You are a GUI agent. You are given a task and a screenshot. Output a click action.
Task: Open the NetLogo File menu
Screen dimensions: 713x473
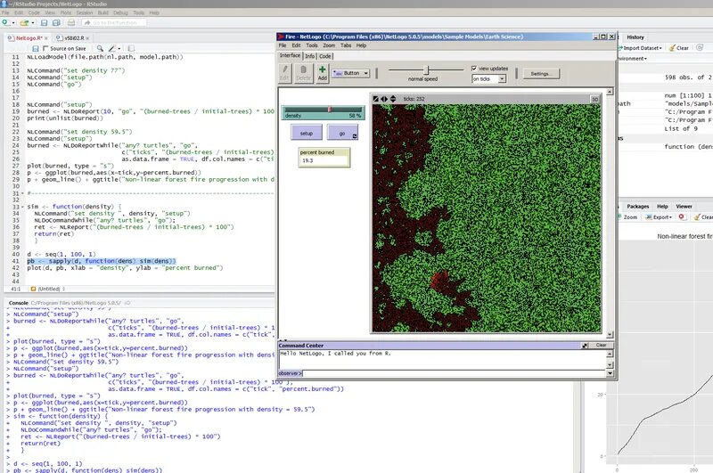[283, 45]
